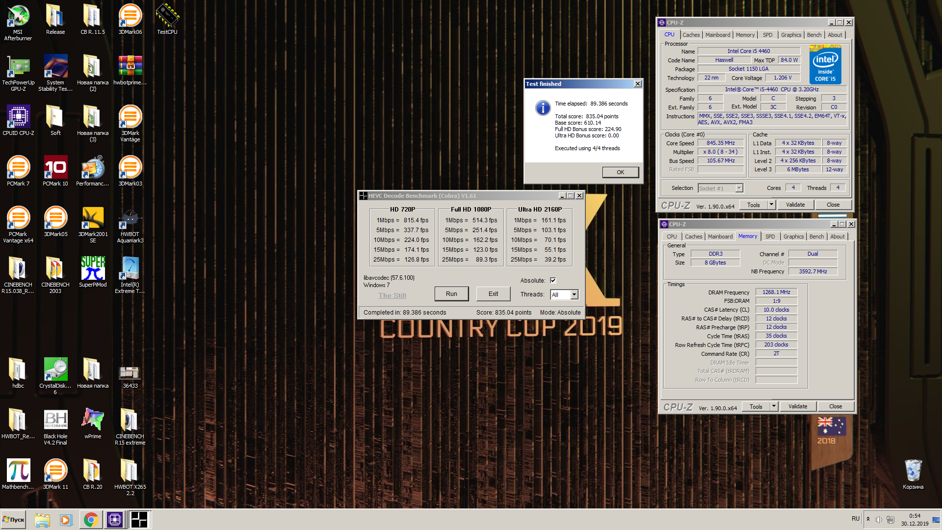Select Bench tab in upper CPU-Z
The width and height of the screenshot is (942, 530).
tap(814, 35)
